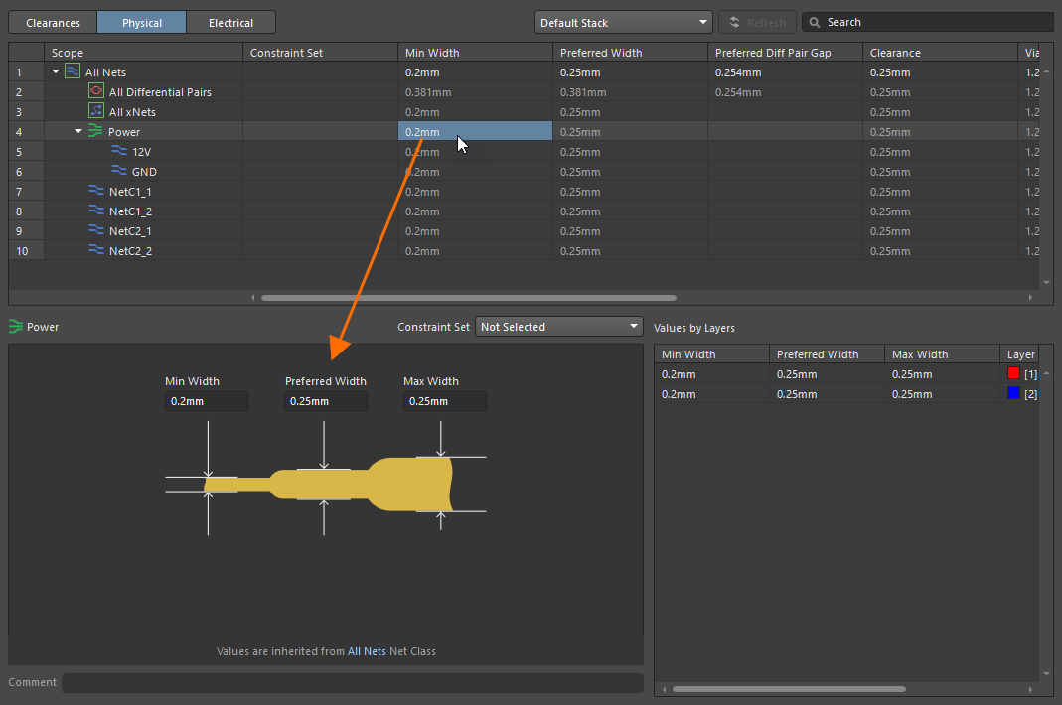Follow the All Nets inheritance link
This screenshot has width=1062, height=705.
click(x=367, y=651)
